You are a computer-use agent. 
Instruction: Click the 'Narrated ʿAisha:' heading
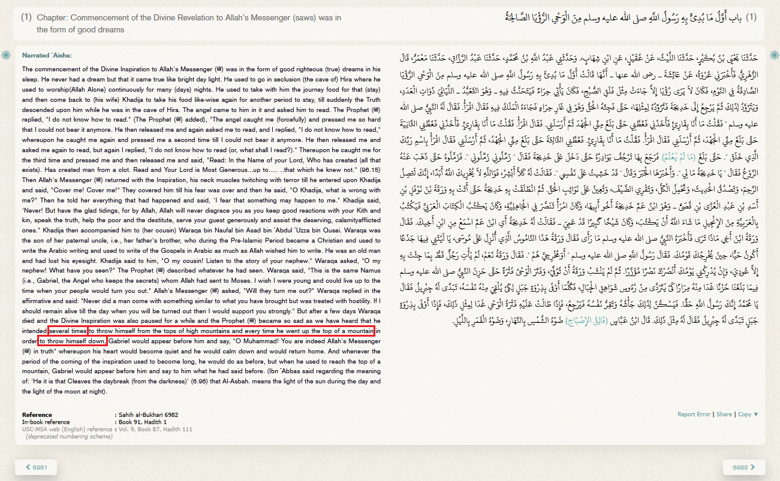47,55
